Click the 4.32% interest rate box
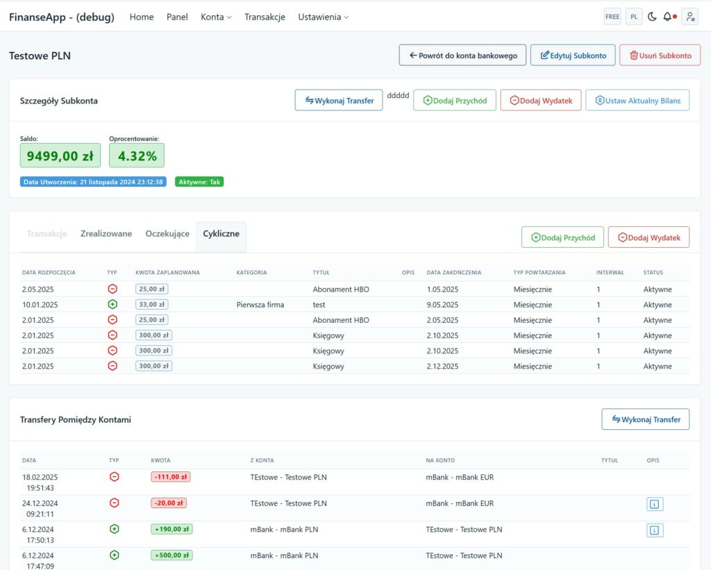 pos(137,156)
